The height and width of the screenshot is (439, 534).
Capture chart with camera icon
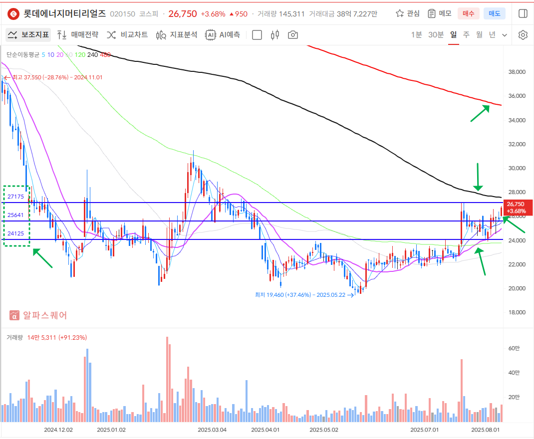tap(293, 35)
